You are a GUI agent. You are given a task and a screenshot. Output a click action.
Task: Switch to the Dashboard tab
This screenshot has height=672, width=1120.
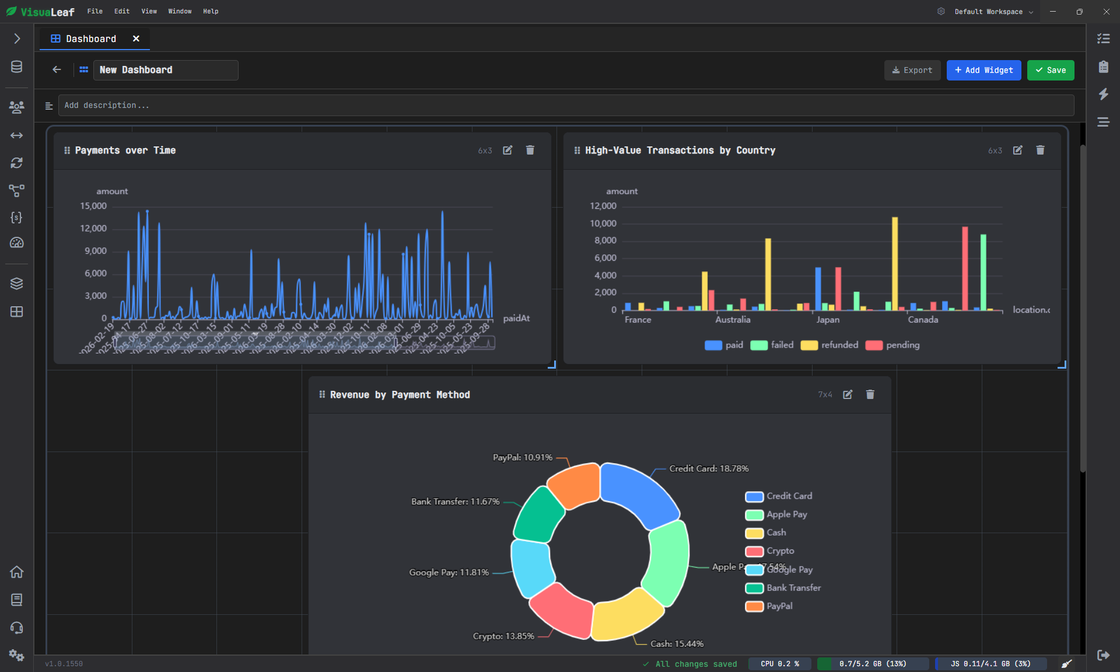(92, 38)
